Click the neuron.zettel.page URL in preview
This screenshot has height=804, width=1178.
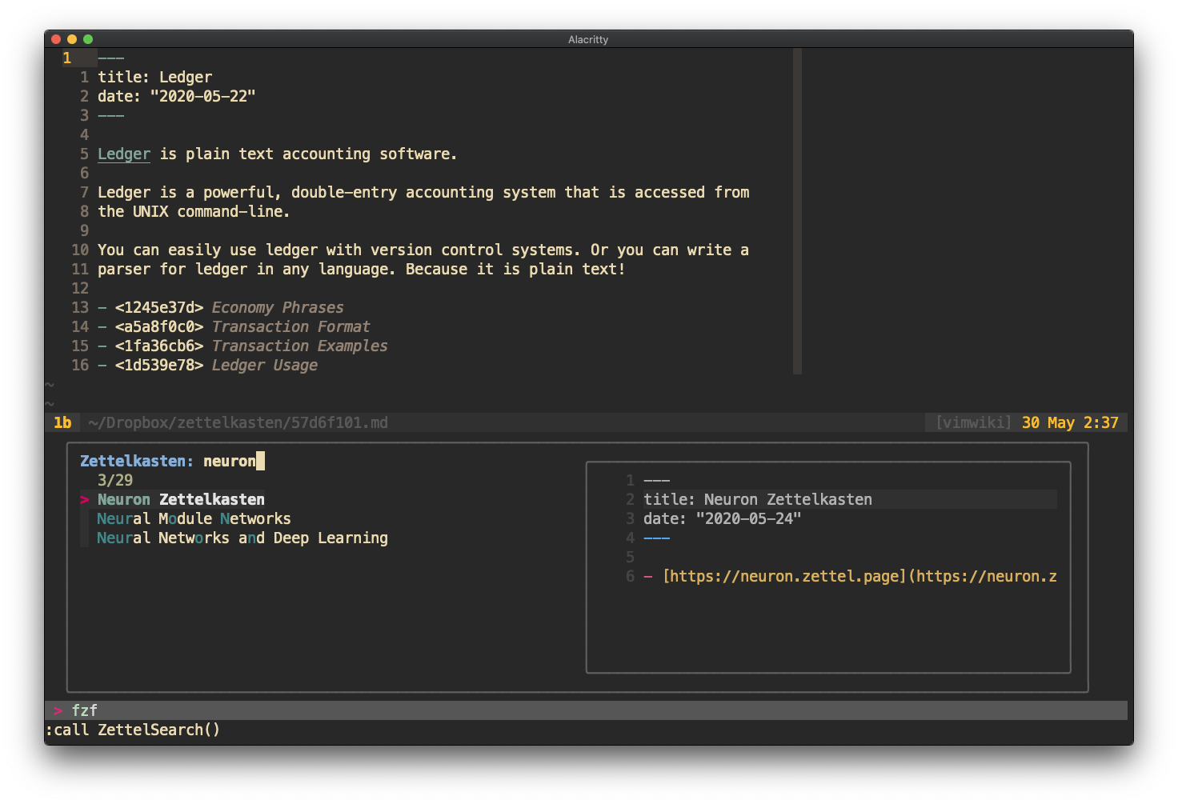pyautogui.click(x=859, y=577)
